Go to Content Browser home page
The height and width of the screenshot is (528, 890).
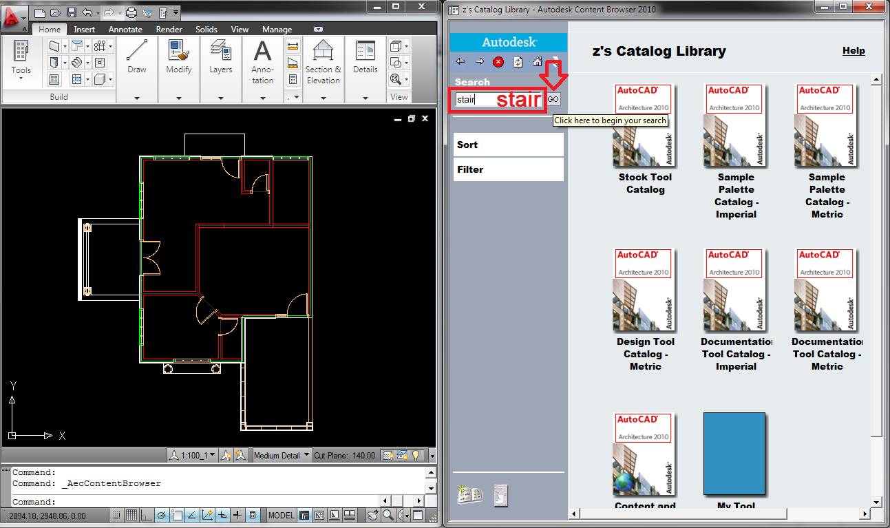538,62
